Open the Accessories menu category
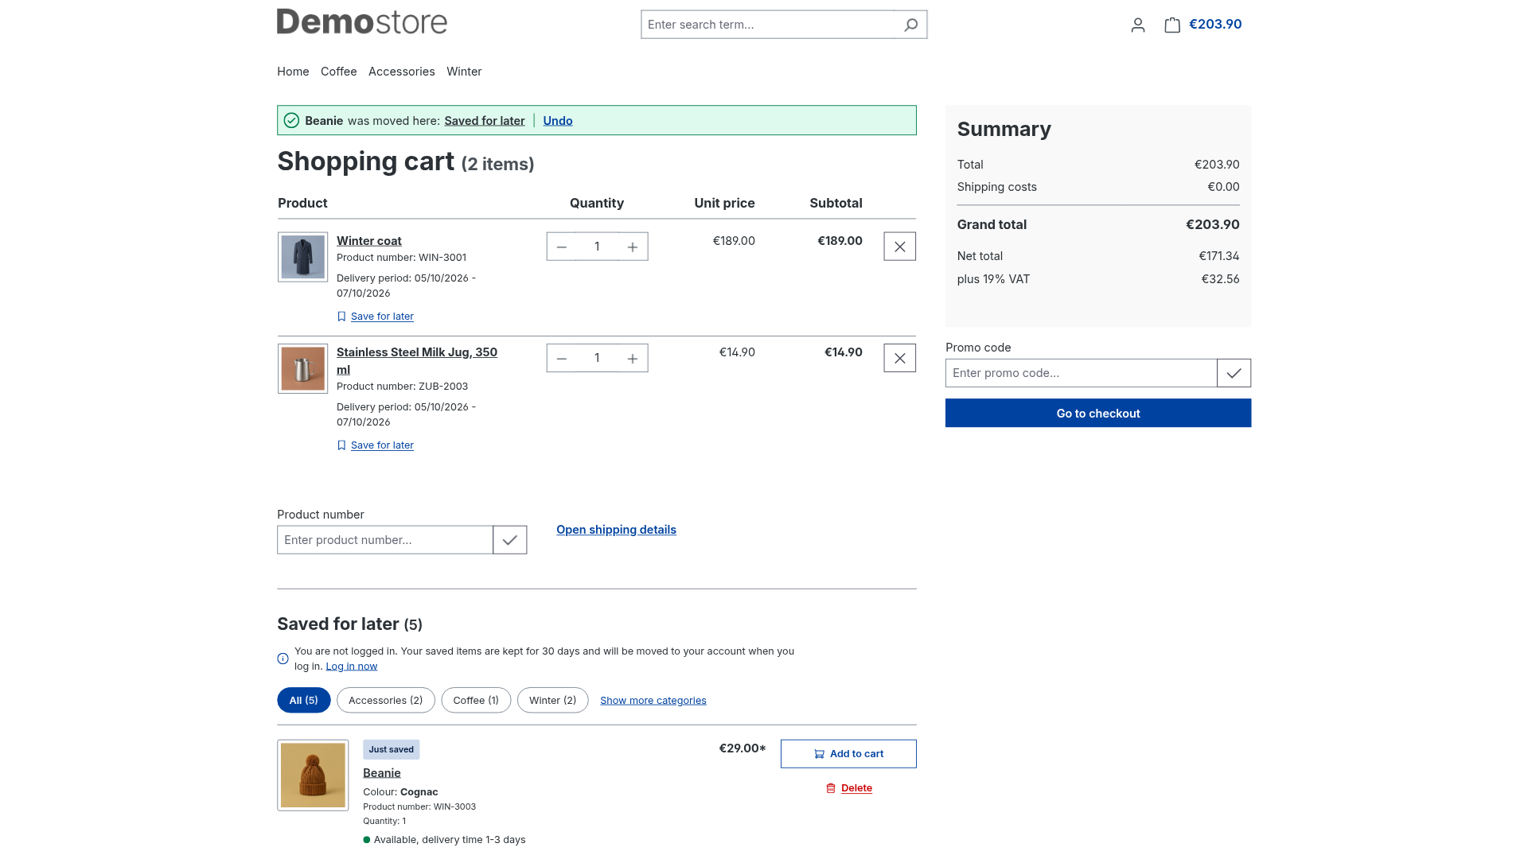This screenshot has width=1528, height=859. pyautogui.click(x=402, y=72)
